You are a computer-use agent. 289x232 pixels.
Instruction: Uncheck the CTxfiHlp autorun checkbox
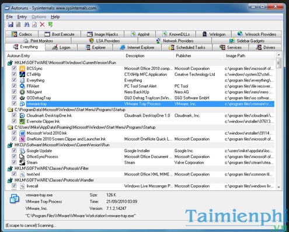tap(14, 74)
